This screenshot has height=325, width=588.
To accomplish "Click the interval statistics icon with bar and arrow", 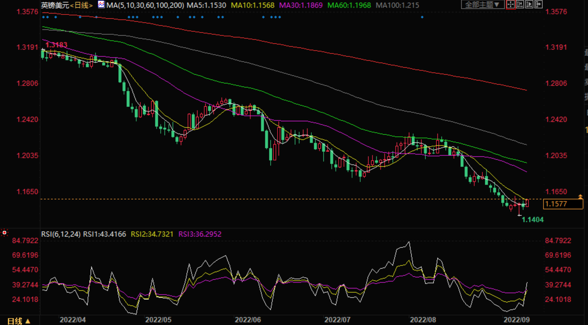I will [x=520, y=4].
